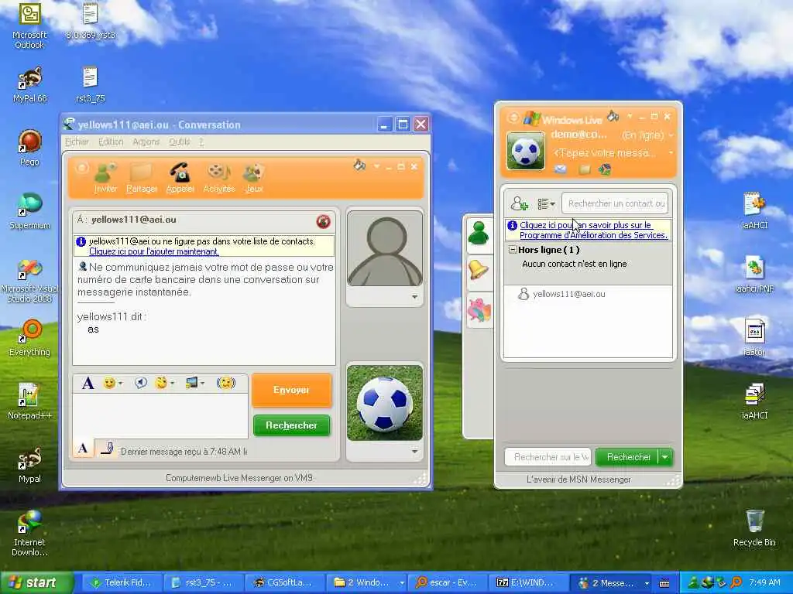Select the text input mode A tab
Viewport: 793px width, 594px height.
(x=83, y=448)
